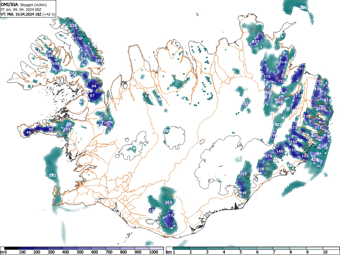Select the map value 208

pos(319,81)
